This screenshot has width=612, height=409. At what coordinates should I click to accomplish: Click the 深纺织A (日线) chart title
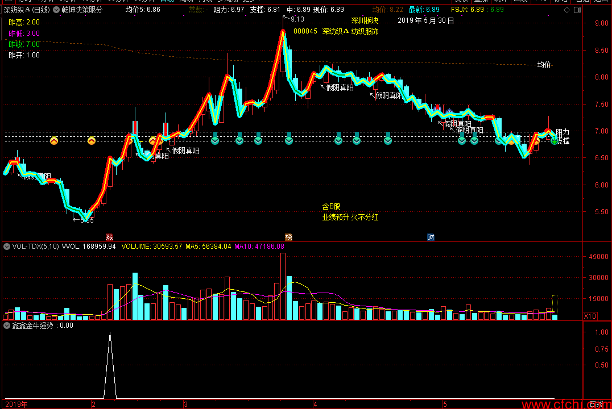click(x=27, y=10)
